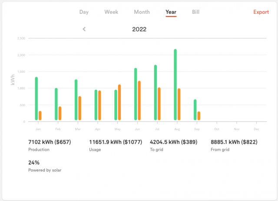Select August green bar

click(x=175, y=84)
